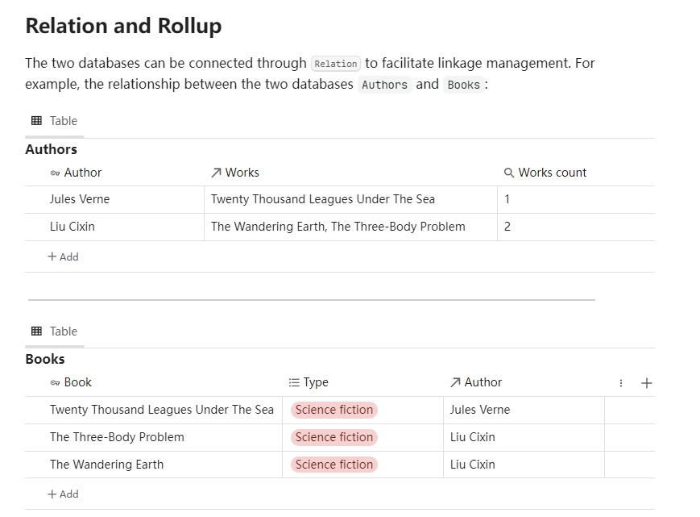This screenshot has height=517, width=700.
Task: Open the Works column header menu
Action: (x=242, y=173)
